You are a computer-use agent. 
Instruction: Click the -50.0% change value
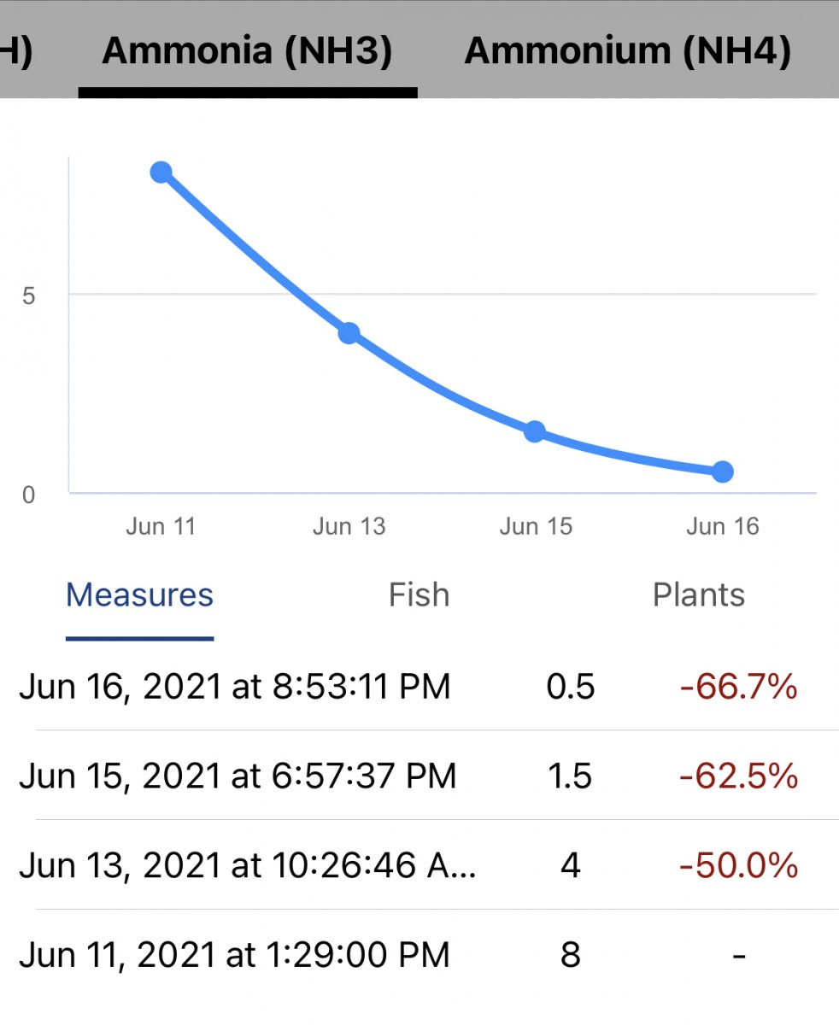pyautogui.click(x=738, y=865)
